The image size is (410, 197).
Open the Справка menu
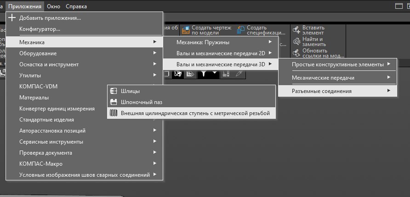[76, 6]
